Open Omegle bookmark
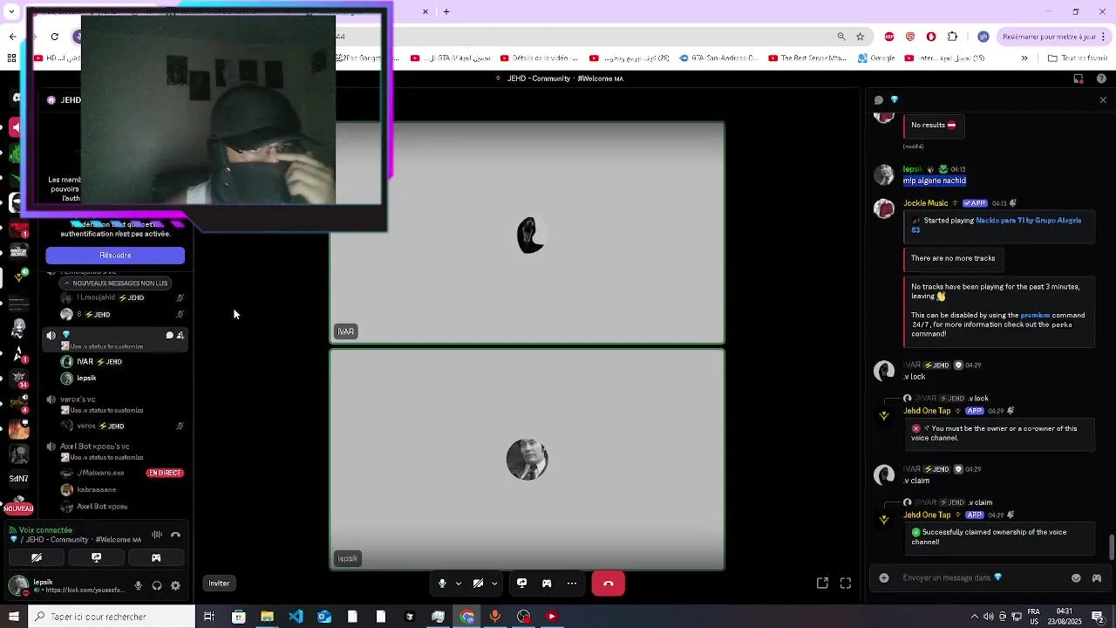This screenshot has height=628, width=1116. tap(876, 58)
